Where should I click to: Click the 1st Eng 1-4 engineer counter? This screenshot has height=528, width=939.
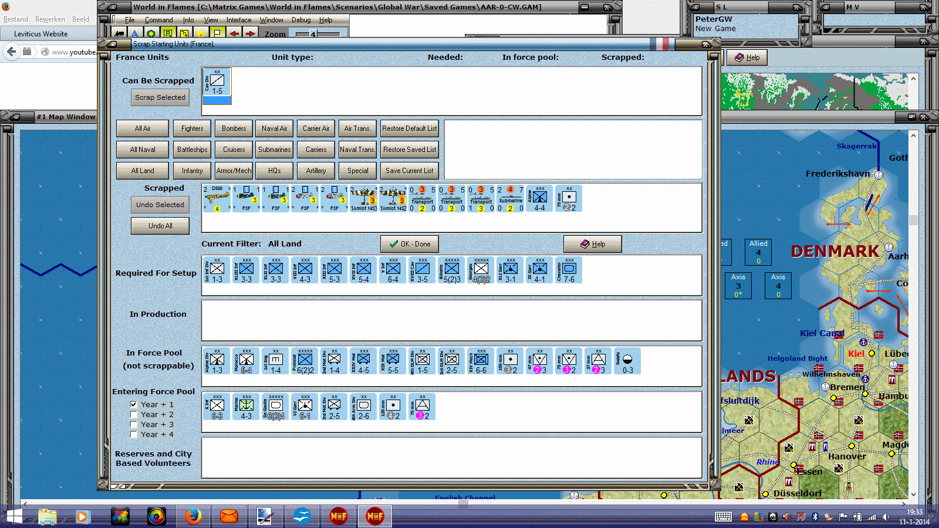coord(276,361)
